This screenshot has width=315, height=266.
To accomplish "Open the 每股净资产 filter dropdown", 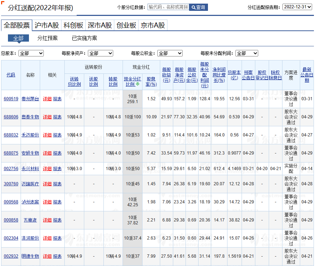I will (101, 53).
